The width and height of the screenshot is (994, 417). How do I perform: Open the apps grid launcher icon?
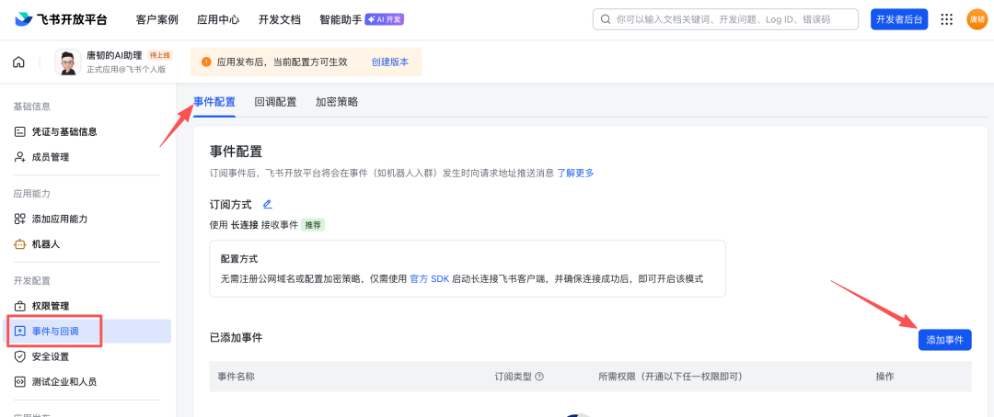coord(946,19)
